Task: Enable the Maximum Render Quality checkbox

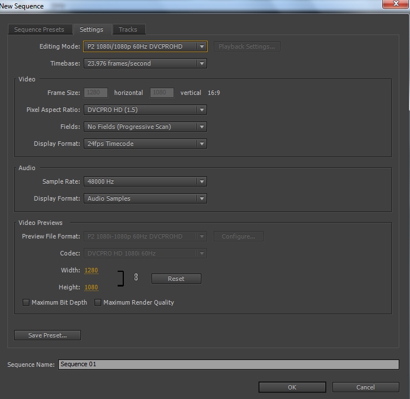Action: tap(98, 302)
